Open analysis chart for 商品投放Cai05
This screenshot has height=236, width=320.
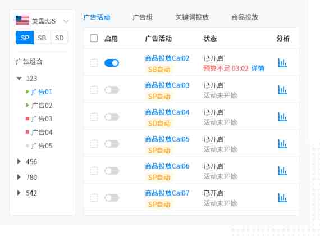click(x=282, y=144)
